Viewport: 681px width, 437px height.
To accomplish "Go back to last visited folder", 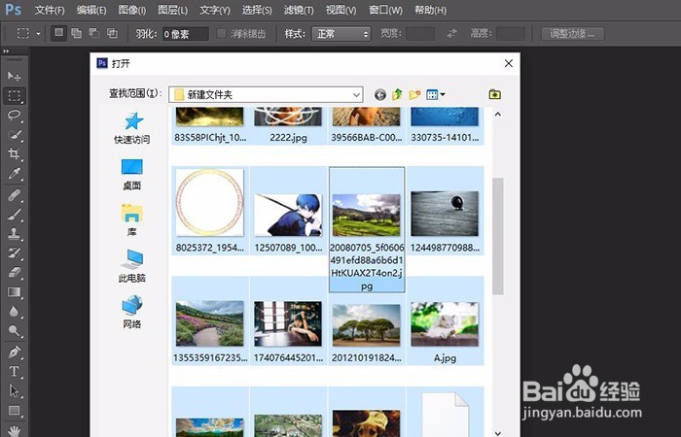I will pyautogui.click(x=380, y=94).
